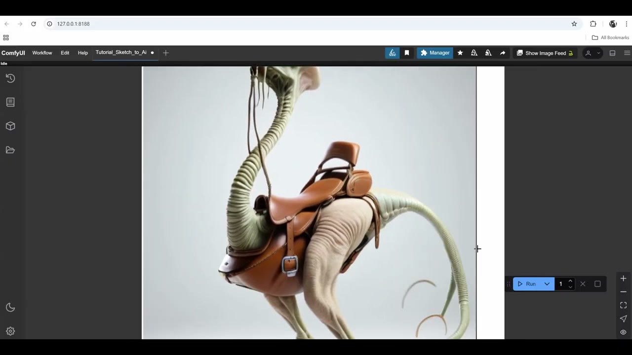Image resolution: width=632 pixels, height=355 pixels.
Task: Expand the Run options dropdown arrow
Action: click(547, 284)
